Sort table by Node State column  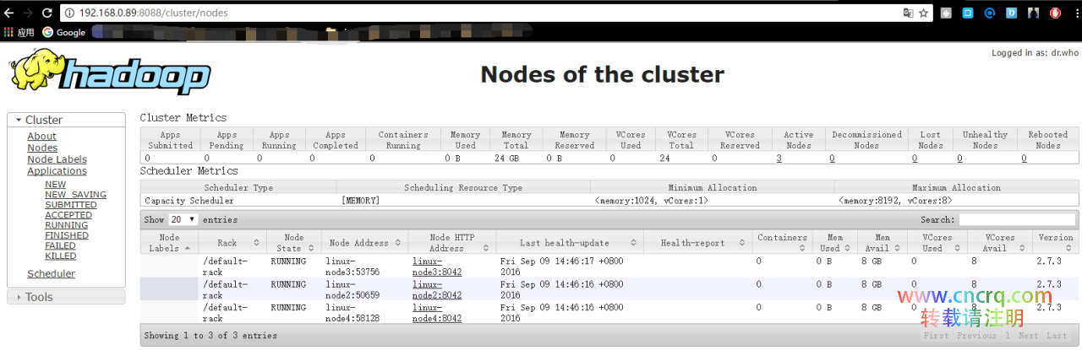pos(293,243)
